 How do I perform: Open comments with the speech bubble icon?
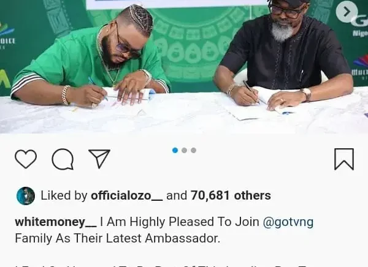[63, 159]
